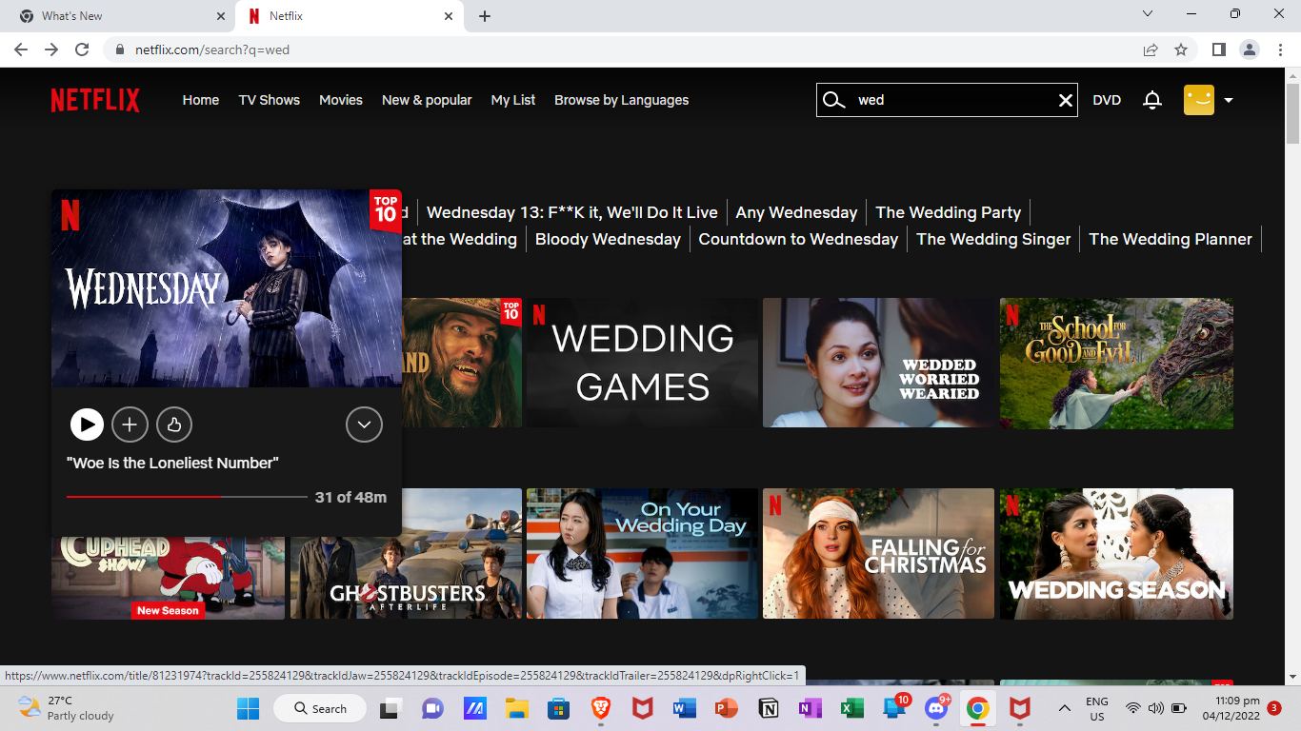The height and width of the screenshot is (731, 1301).
Task: Open The School for Good and Evil
Action: (1116, 363)
